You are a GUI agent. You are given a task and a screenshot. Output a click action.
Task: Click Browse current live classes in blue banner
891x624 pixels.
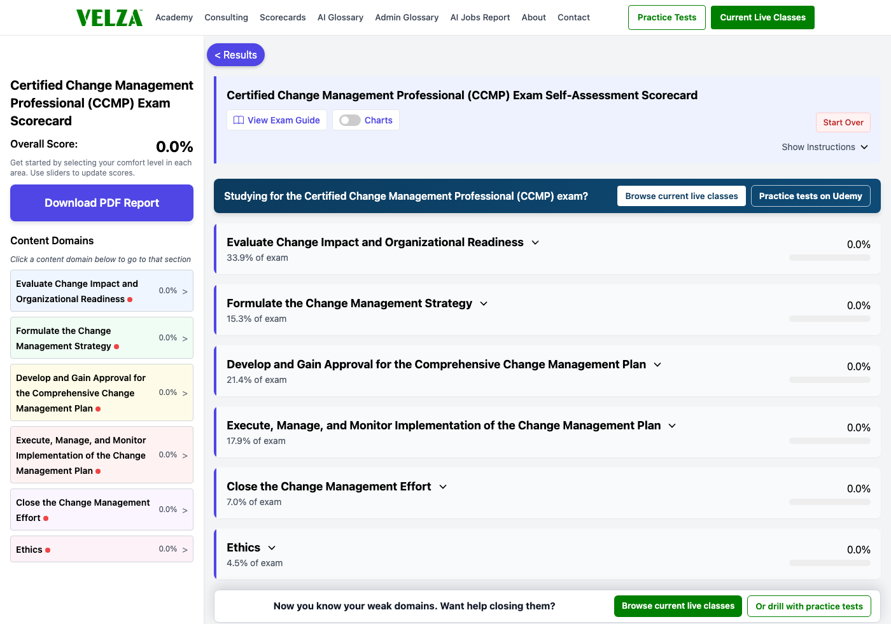[682, 196]
